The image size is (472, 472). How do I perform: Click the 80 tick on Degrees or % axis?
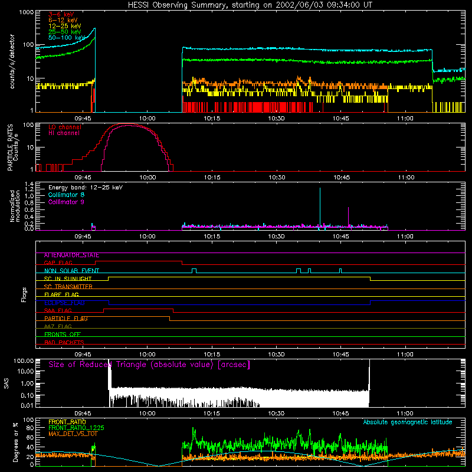coord(30,428)
